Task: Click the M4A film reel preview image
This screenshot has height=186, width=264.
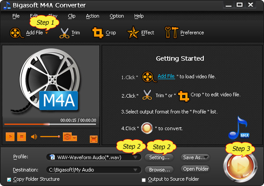Action: pyautogui.click(x=49, y=81)
